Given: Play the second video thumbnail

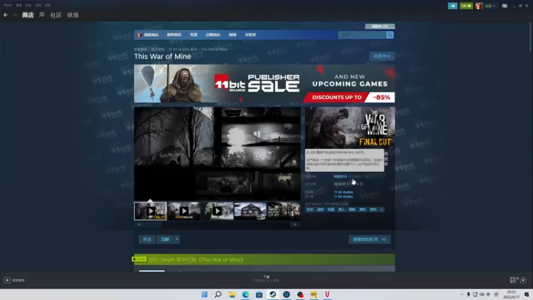Looking at the screenshot, I should (x=184, y=211).
